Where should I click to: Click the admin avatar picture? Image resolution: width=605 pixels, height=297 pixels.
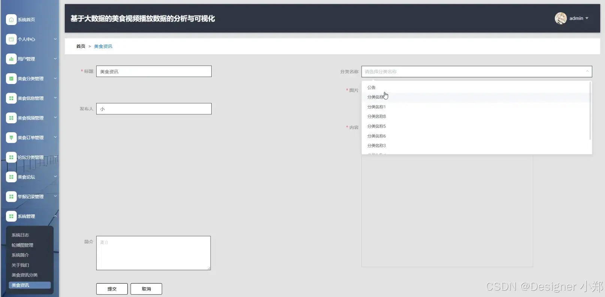click(x=560, y=18)
